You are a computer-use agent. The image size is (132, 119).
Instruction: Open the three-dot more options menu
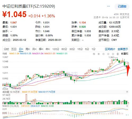coord(108,6)
